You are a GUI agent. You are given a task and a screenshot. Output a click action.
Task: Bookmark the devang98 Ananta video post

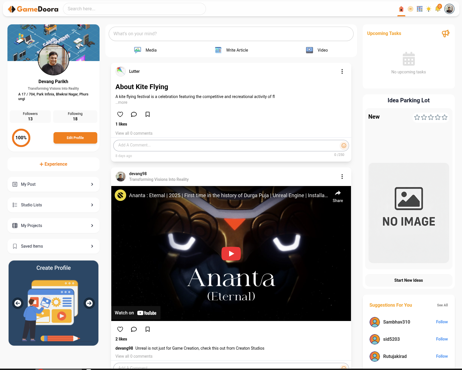(148, 329)
